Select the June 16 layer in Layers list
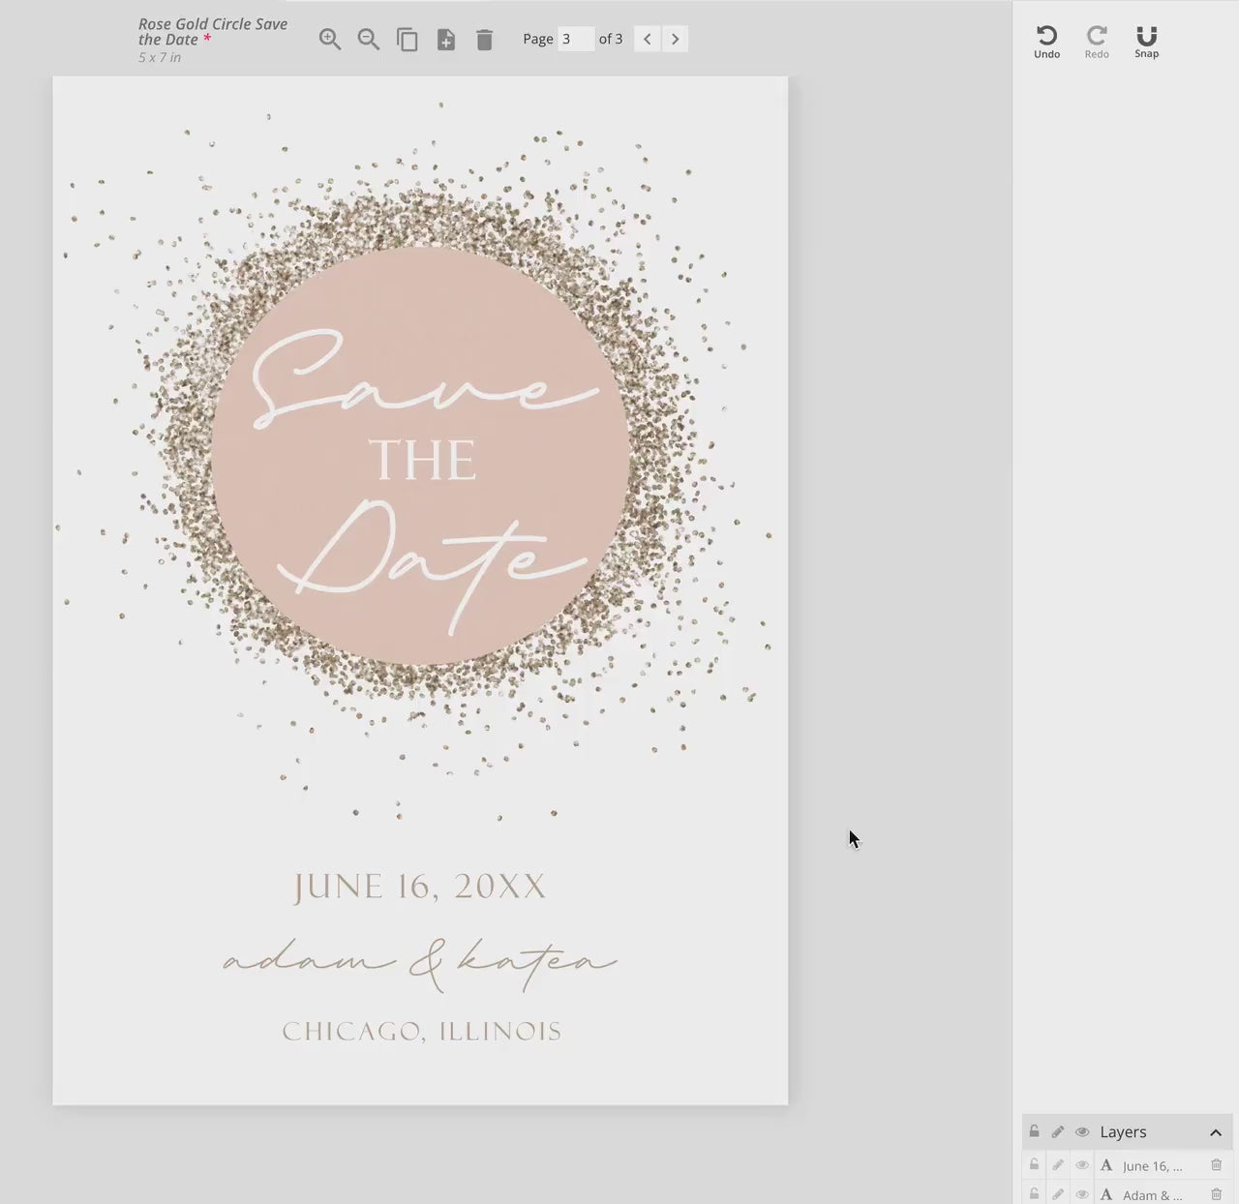This screenshot has width=1239, height=1204. pyautogui.click(x=1152, y=1166)
